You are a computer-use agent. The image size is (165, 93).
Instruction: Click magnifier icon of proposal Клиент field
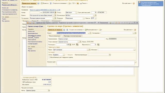coord(55,15)
